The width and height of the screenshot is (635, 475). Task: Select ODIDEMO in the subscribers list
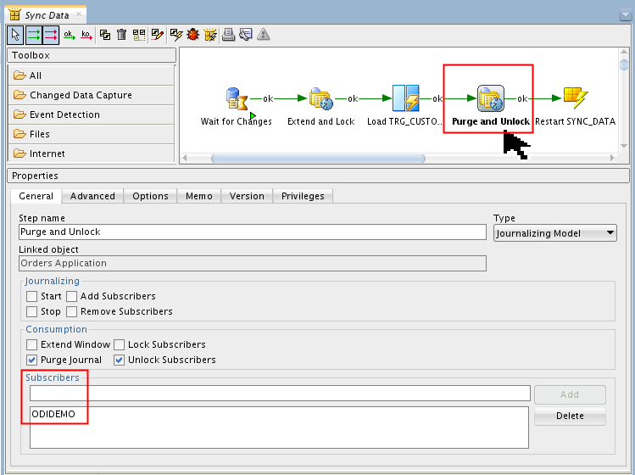(53, 414)
